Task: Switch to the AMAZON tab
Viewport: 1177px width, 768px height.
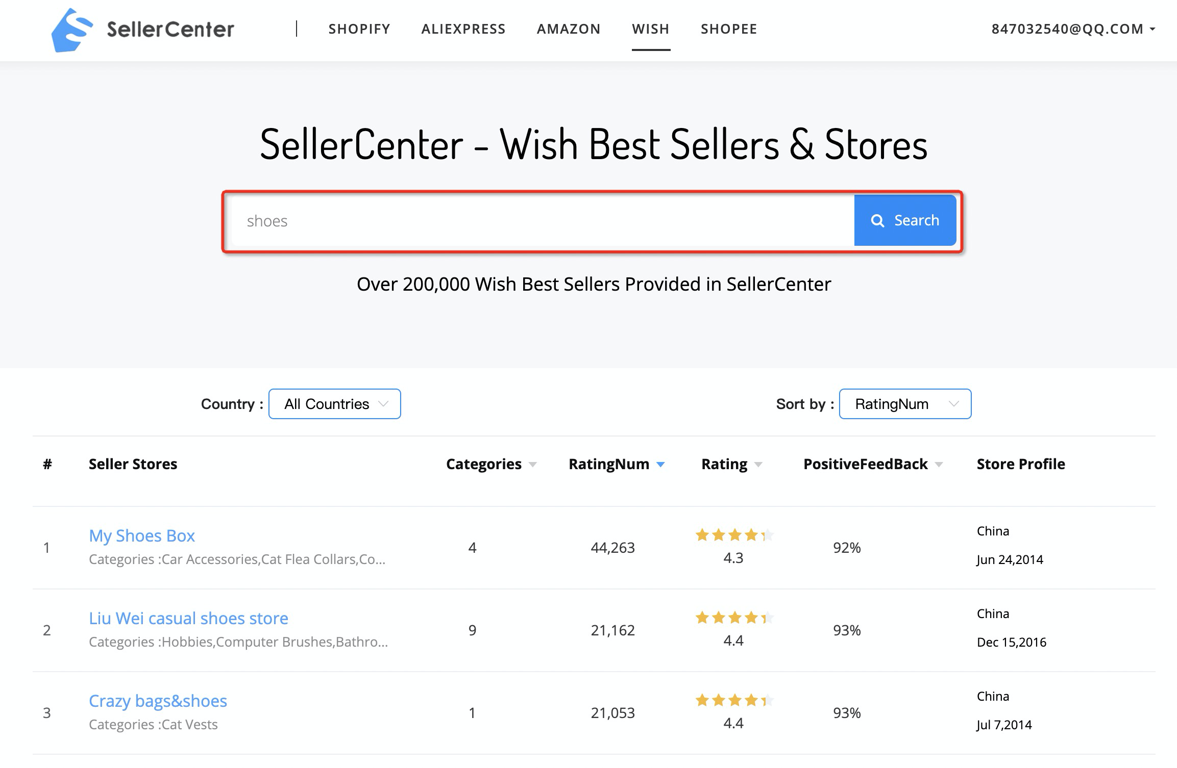Action: coord(568,29)
